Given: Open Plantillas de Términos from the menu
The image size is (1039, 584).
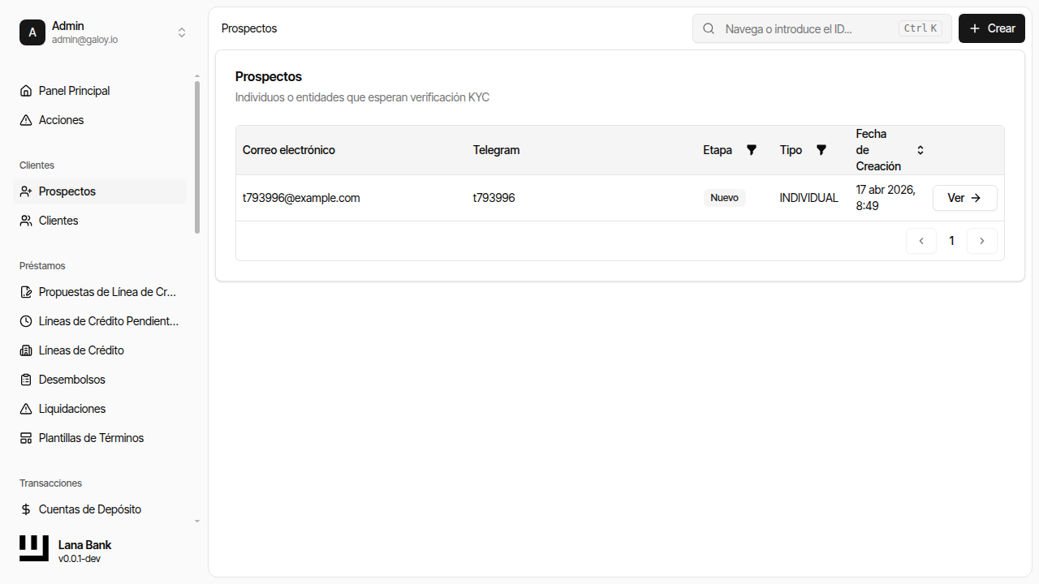Looking at the screenshot, I should [x=91, y=437].
